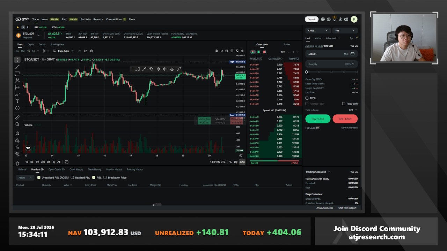This screenshot has height=251, width=447.
Task: Select the ruler measure tool
Action: [x=17, y=117]
